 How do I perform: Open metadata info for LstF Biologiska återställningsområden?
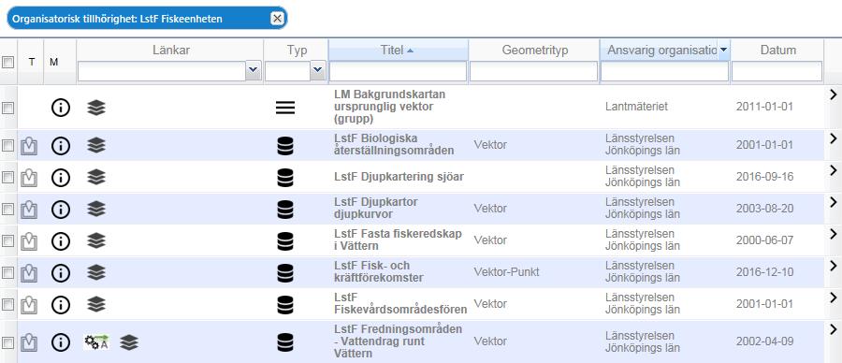(x=61, y=146)
